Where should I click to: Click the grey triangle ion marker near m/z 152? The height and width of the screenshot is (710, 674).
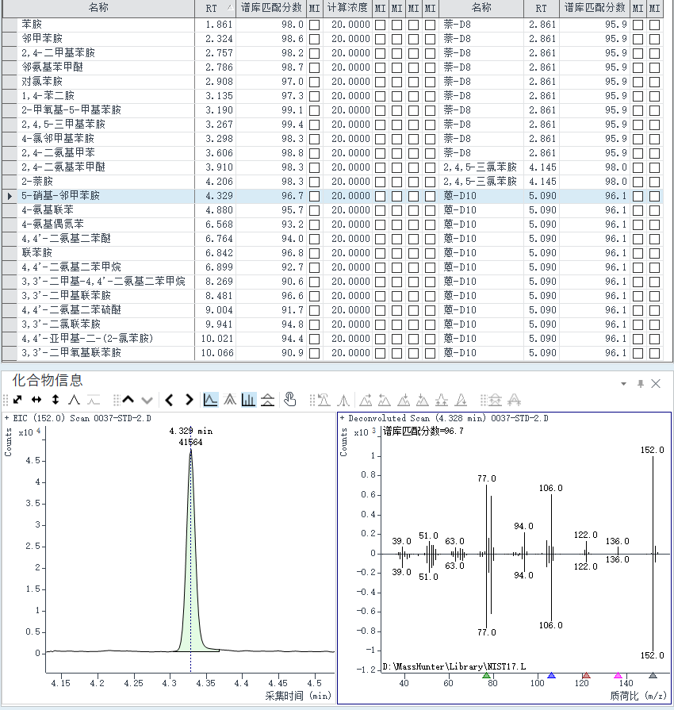click(653, 675)
